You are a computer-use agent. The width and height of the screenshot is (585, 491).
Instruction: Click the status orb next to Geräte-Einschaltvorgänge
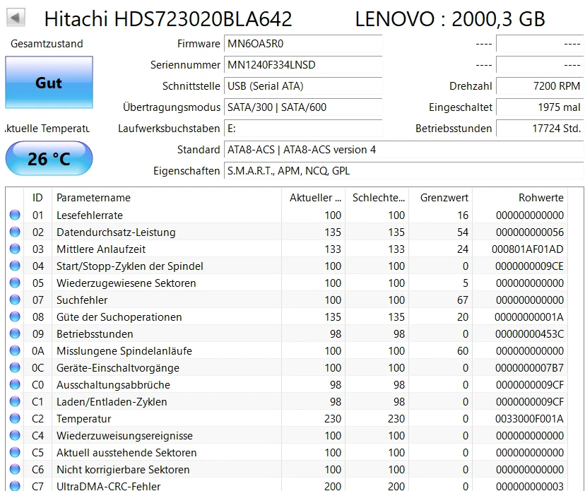[16, 367]
